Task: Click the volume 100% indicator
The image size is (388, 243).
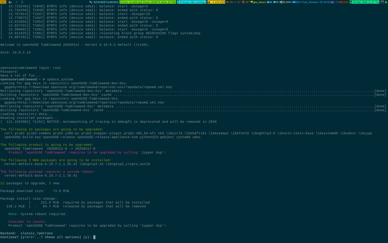Action: pos(344,2)
